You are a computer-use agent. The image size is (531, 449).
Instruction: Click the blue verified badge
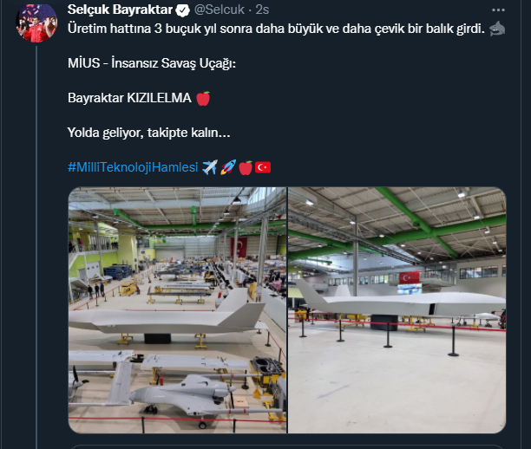[x=183, y=10]
